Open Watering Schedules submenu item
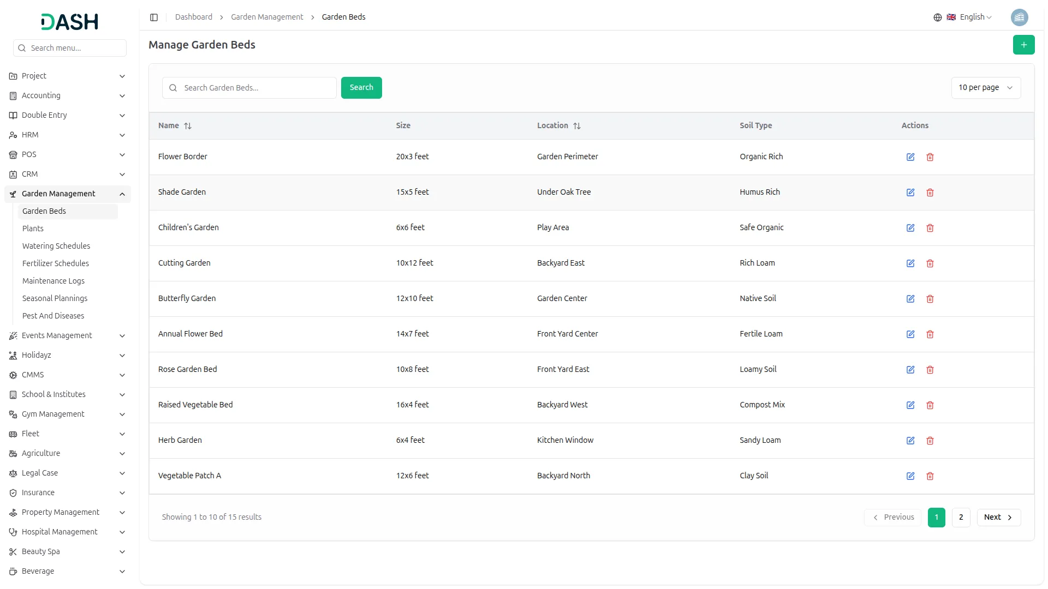This screenshot has width=1048, height=589. point(56,246)
